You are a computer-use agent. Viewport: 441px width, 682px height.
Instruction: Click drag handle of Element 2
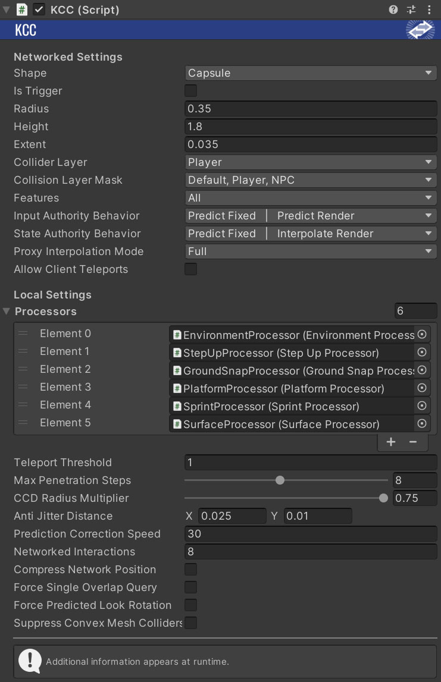pyautogui.click(x=23, y=369)
